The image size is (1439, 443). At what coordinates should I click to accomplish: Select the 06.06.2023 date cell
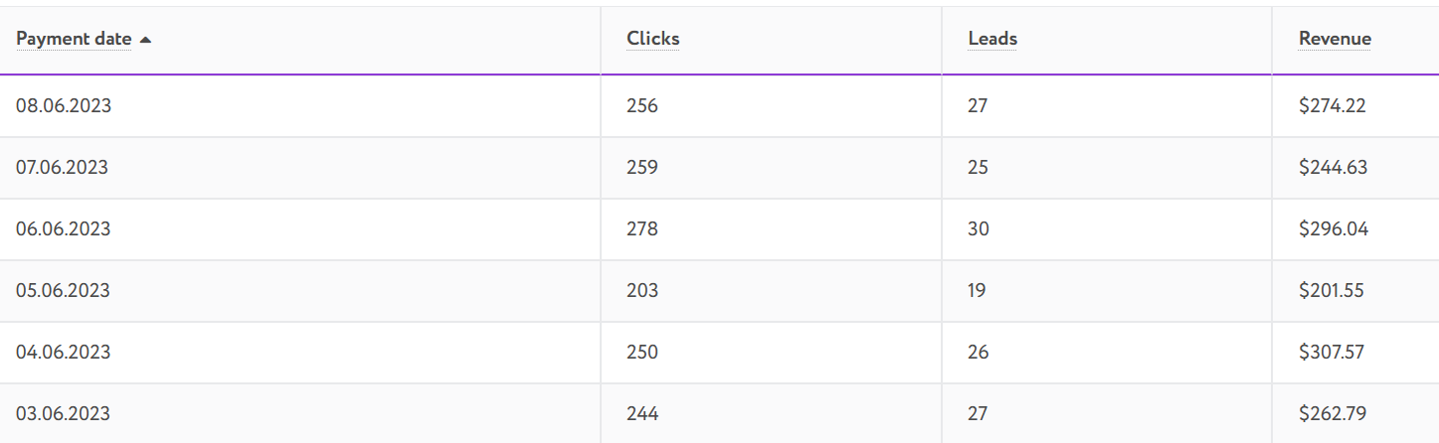coord(64,228)
